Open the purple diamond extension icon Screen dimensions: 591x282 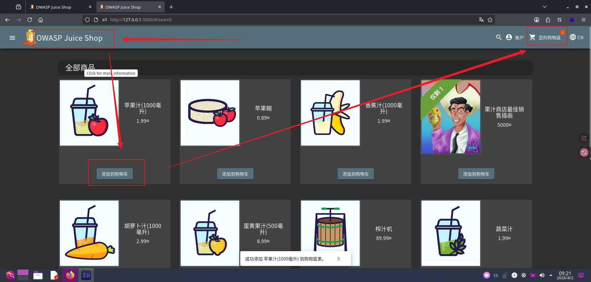tap(572, 20)
